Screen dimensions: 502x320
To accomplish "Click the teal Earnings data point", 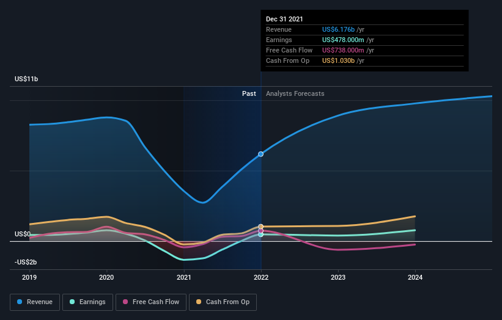I will 261,235.
